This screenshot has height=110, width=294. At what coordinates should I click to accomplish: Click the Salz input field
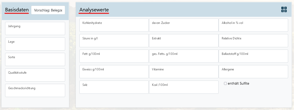point(114,87)
